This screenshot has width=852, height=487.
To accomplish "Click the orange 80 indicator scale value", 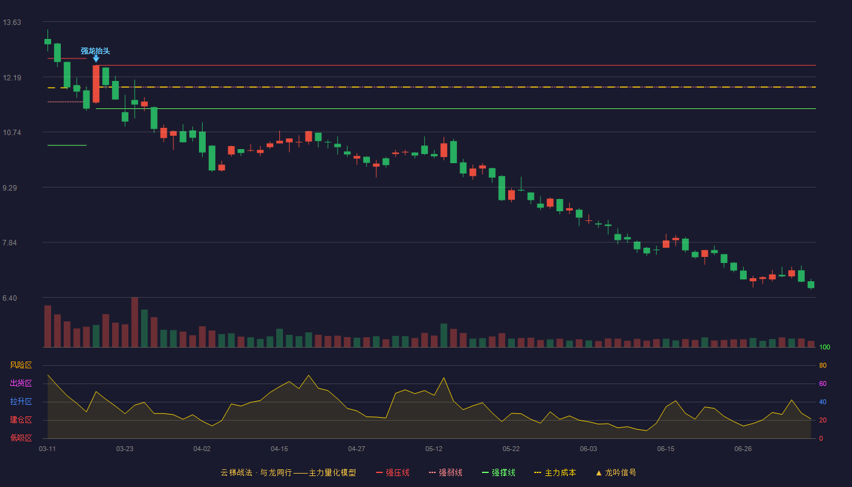I will pyautogui.click(x=823, y=365).
